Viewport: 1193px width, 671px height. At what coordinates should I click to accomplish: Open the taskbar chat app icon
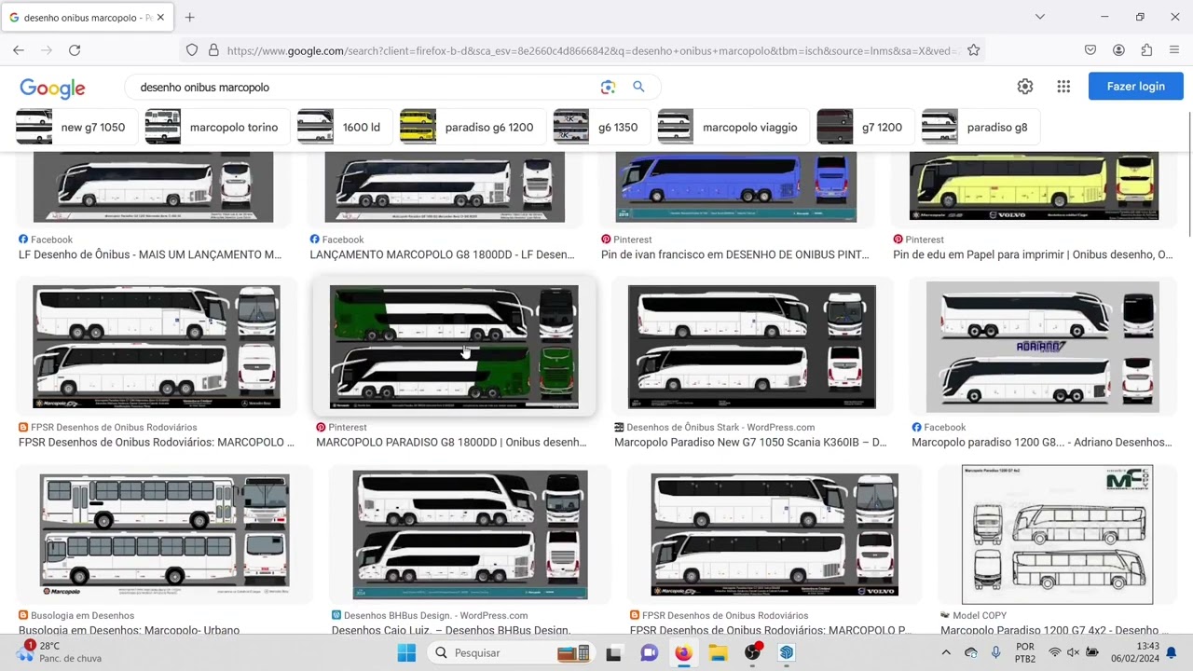click(649, 652)
